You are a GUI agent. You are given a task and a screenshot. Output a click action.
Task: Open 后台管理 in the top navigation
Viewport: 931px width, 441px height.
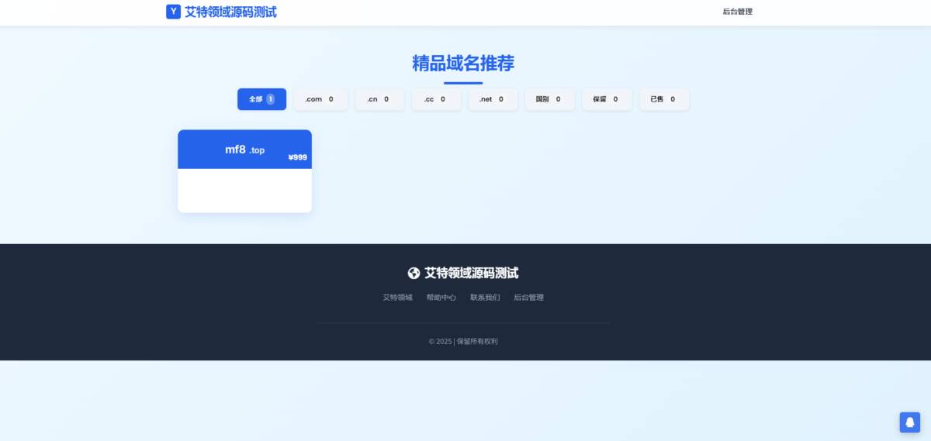[737, 12]
